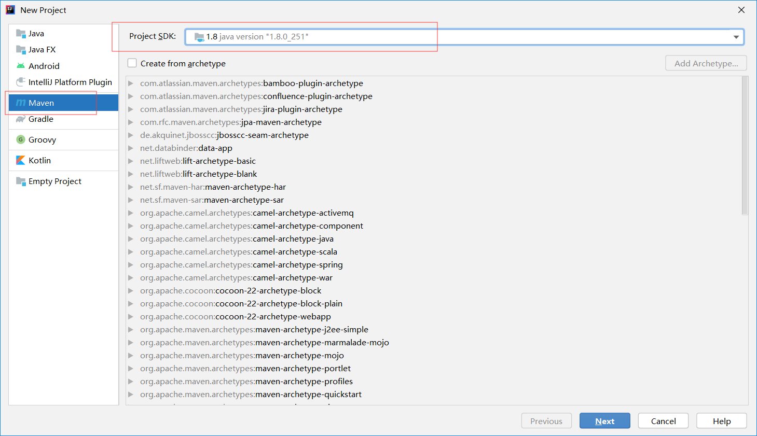Click the Next button
757x436 pixels.
(x=604, y=421)
